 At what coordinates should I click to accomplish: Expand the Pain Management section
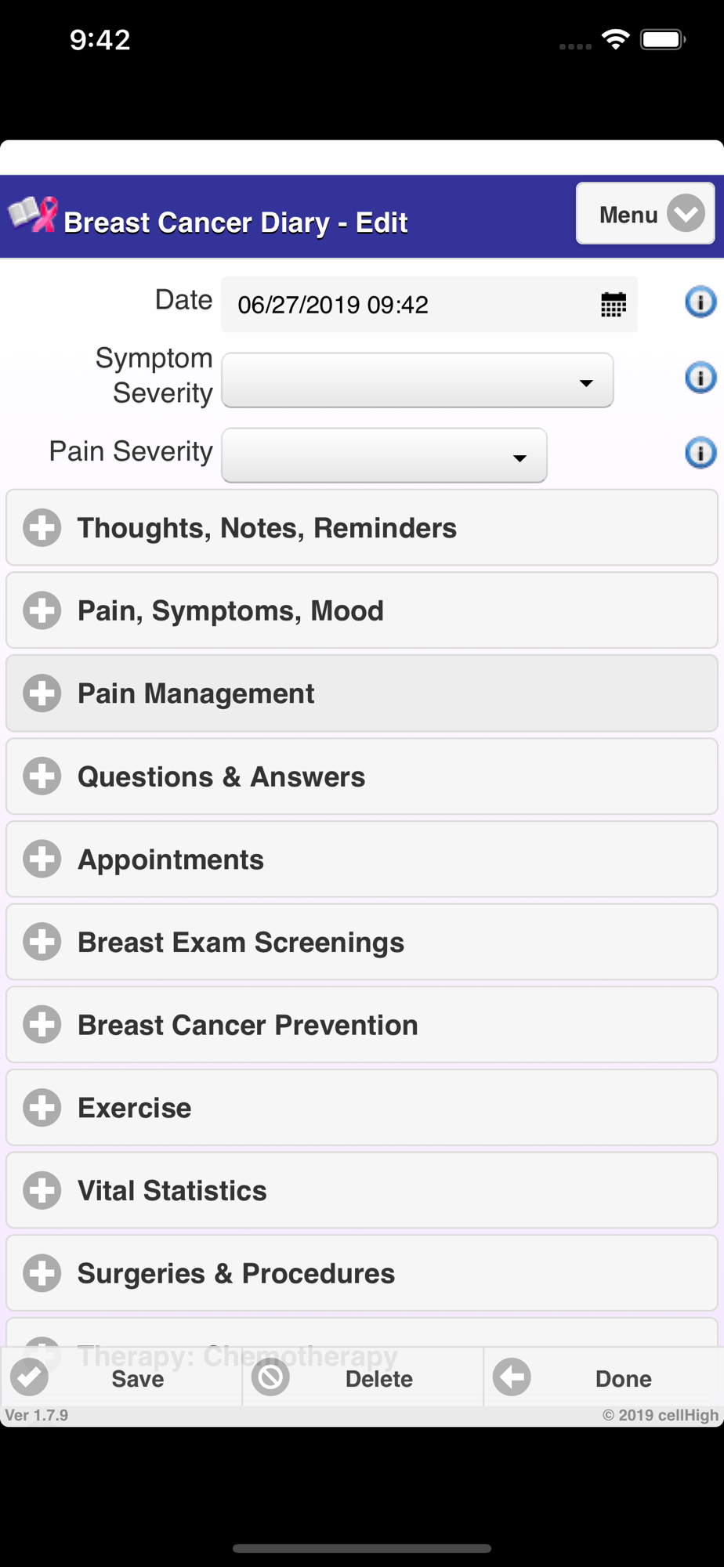[362, 693]
